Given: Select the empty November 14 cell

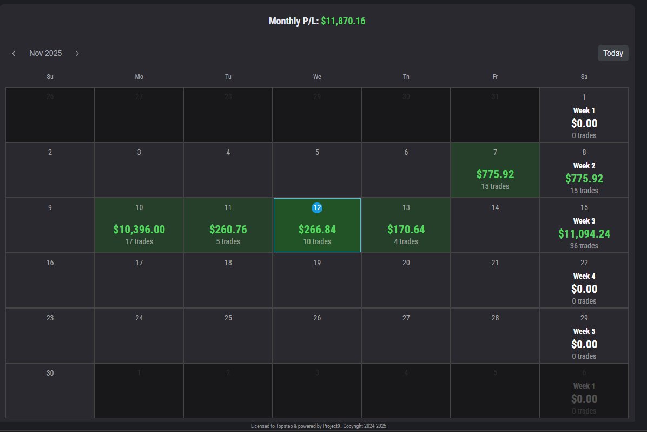Looking at the screenshot, I should tap(495, 225).
